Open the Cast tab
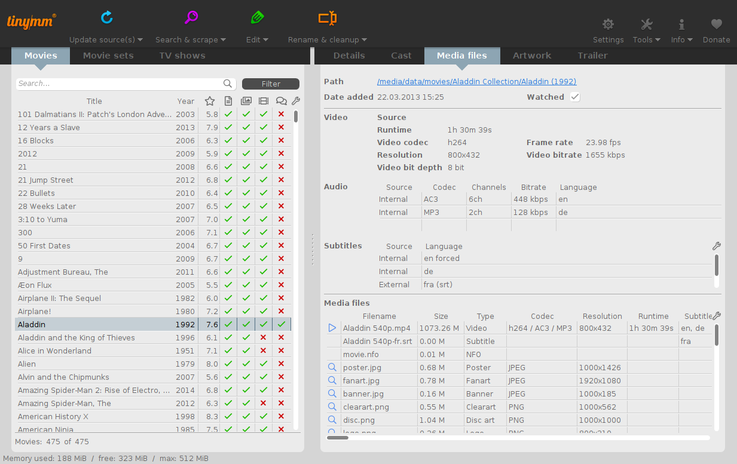The width and height of the screenshot is (737, 464). [401, 56]
